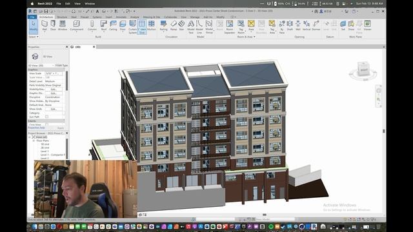Screen dimensions: 413x232
Task: Switch to the Annotate ribbon tab
Action: 121,17
